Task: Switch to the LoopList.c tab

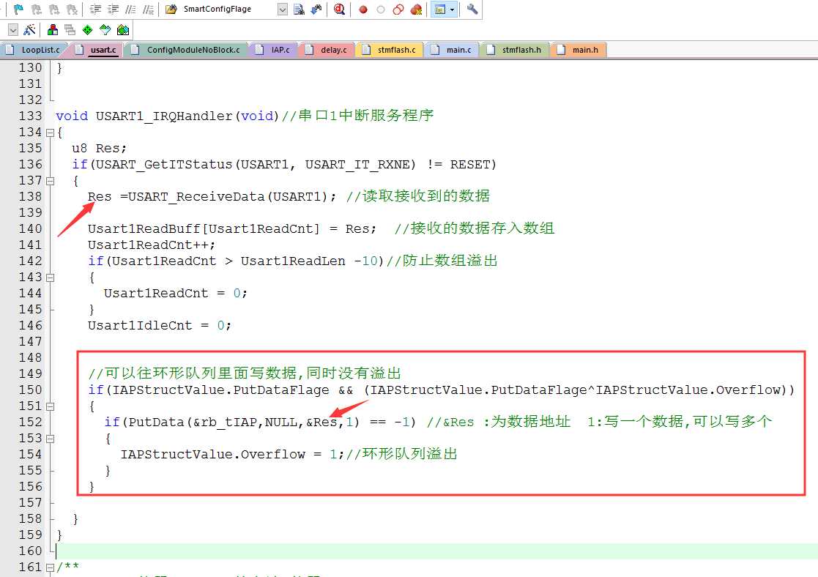Action: (x=34, y=50)
